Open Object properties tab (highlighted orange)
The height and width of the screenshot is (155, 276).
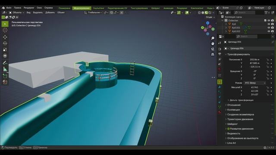pyautogui.click(x=220, y=82)
